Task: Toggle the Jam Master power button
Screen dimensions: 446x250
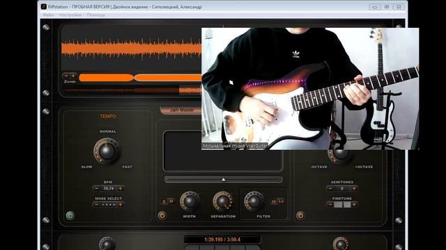Action: click(x=162, y=215)
